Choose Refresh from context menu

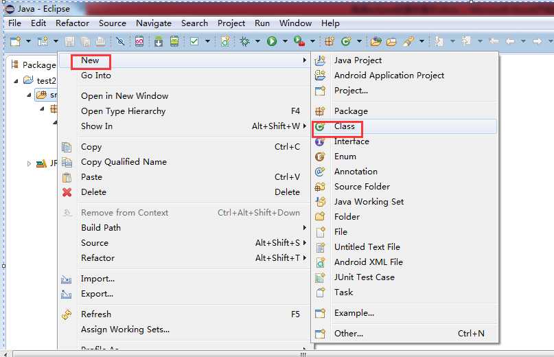click(x=185, y=314)
